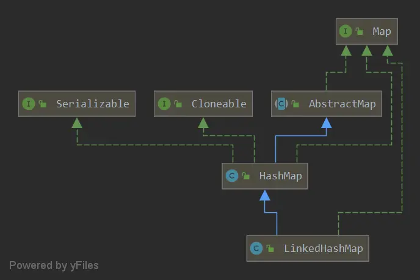
Task: Click the green lock icon beside Cloneable
Action: pyautogui.click(x=178, y=104)
